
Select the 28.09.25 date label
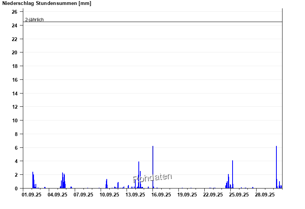coord(265,195)
